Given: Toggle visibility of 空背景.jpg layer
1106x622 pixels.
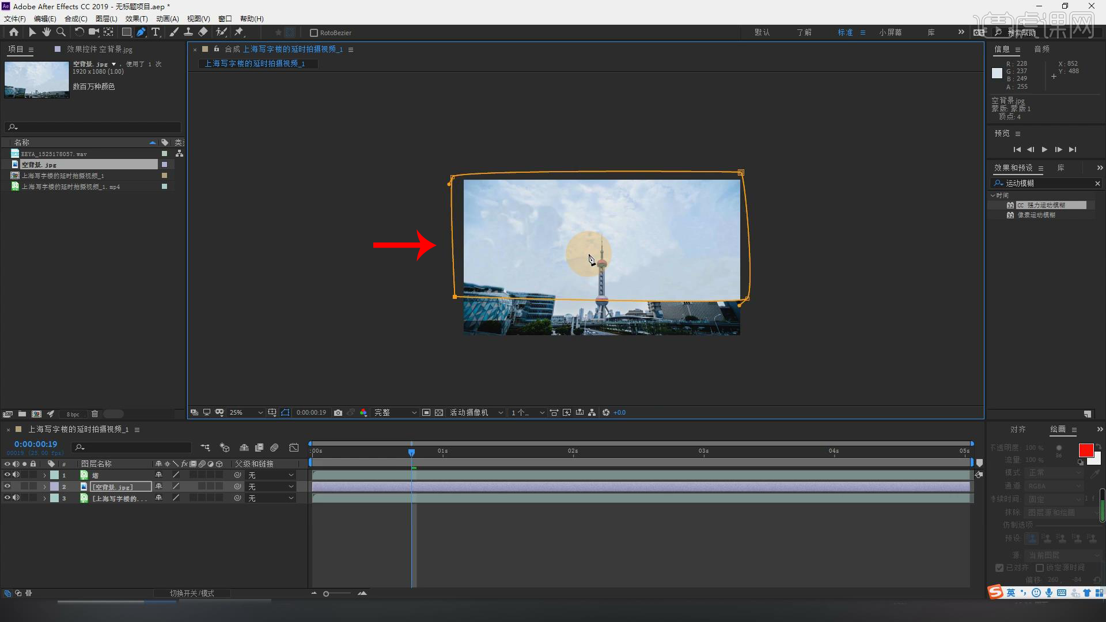Looking at the screenshot, I should pos(7,486).
